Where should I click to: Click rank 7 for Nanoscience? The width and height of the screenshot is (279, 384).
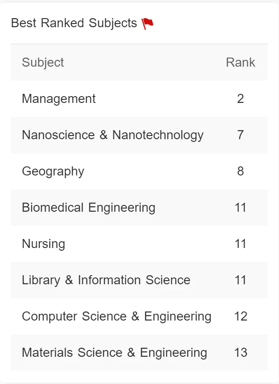[241, 135]
